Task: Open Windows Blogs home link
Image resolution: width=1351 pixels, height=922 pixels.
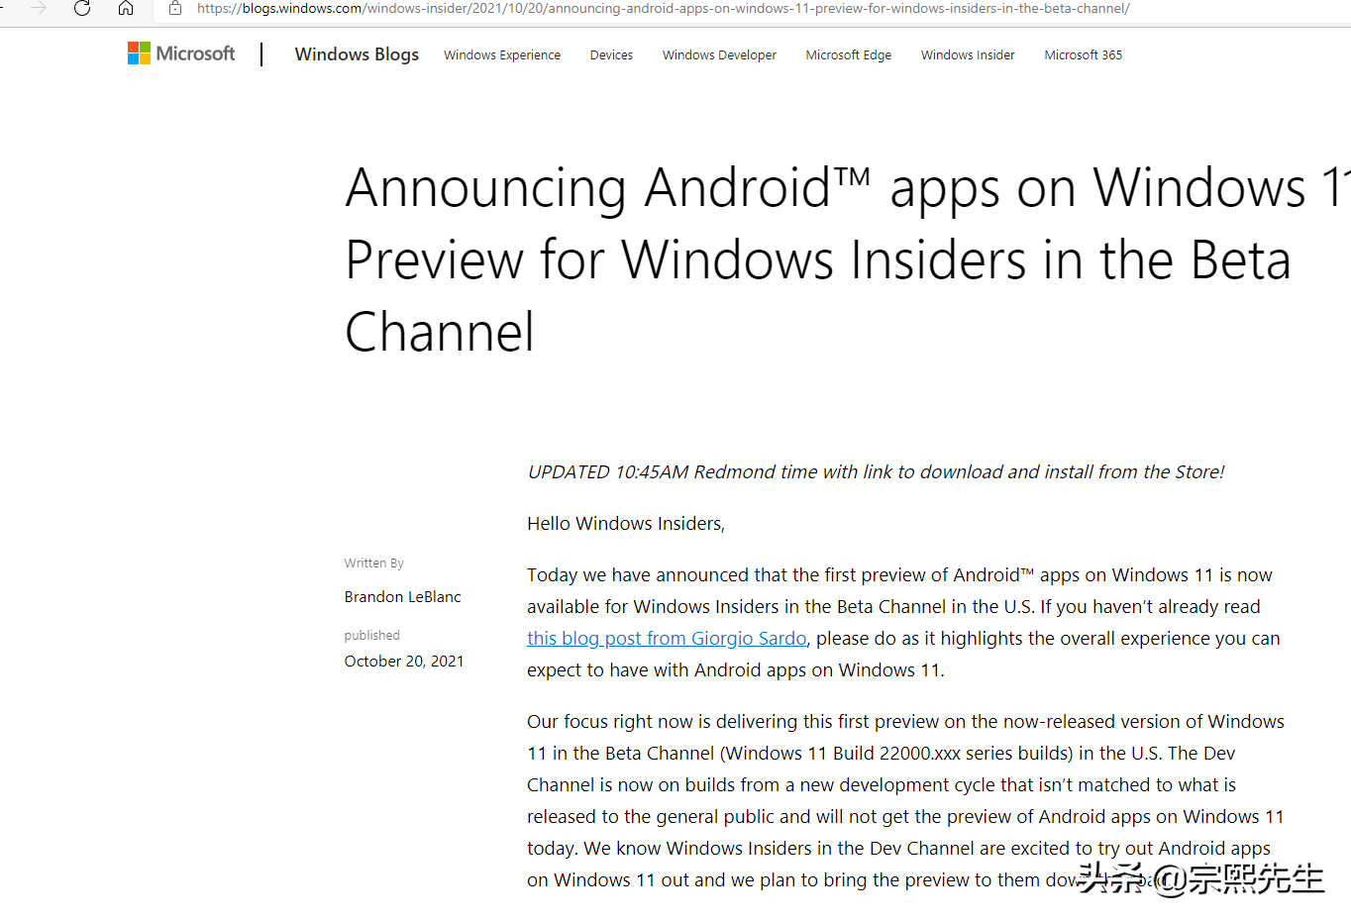Action: pyautogui.click(x=357, y=54)
